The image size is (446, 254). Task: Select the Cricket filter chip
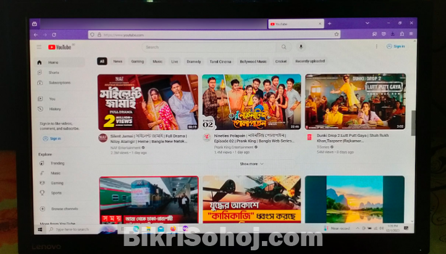280,61
